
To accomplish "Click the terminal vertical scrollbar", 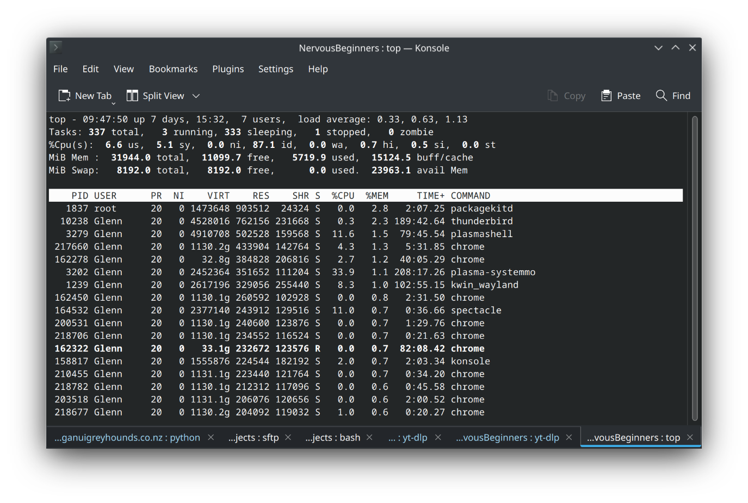I will tap(695, 268).
